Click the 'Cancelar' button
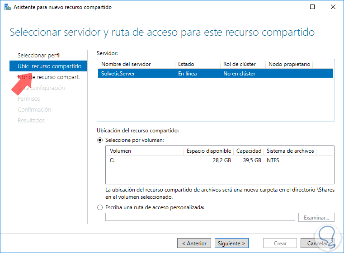 tap(317, 243)
